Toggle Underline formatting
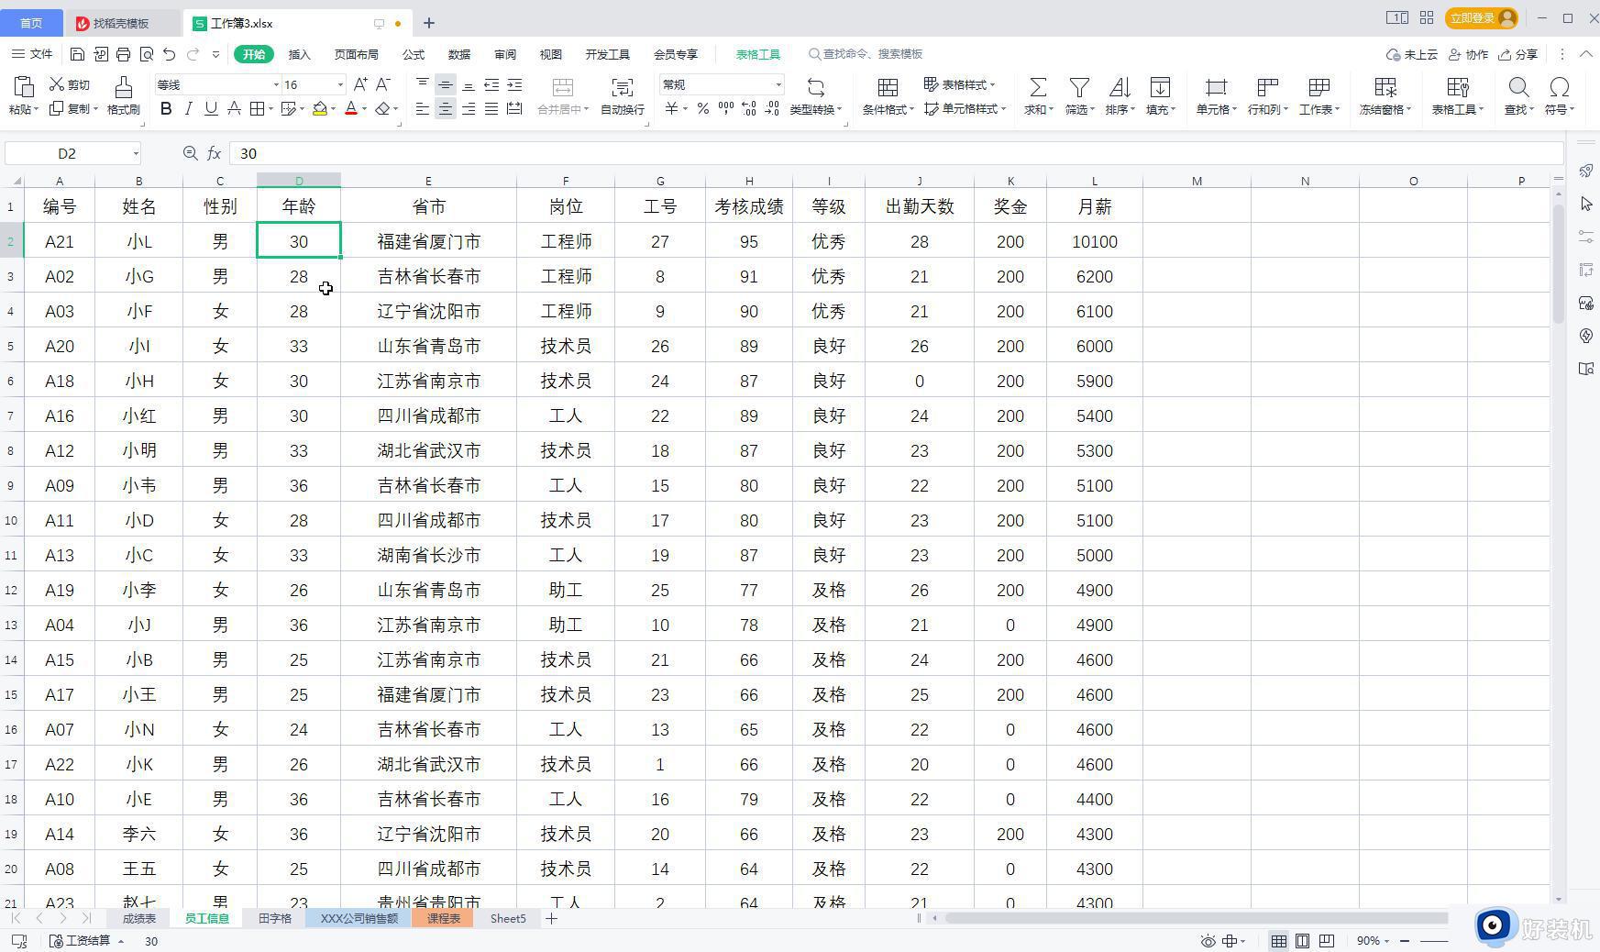The image size is (1600, 952). [x=212, y=109]
